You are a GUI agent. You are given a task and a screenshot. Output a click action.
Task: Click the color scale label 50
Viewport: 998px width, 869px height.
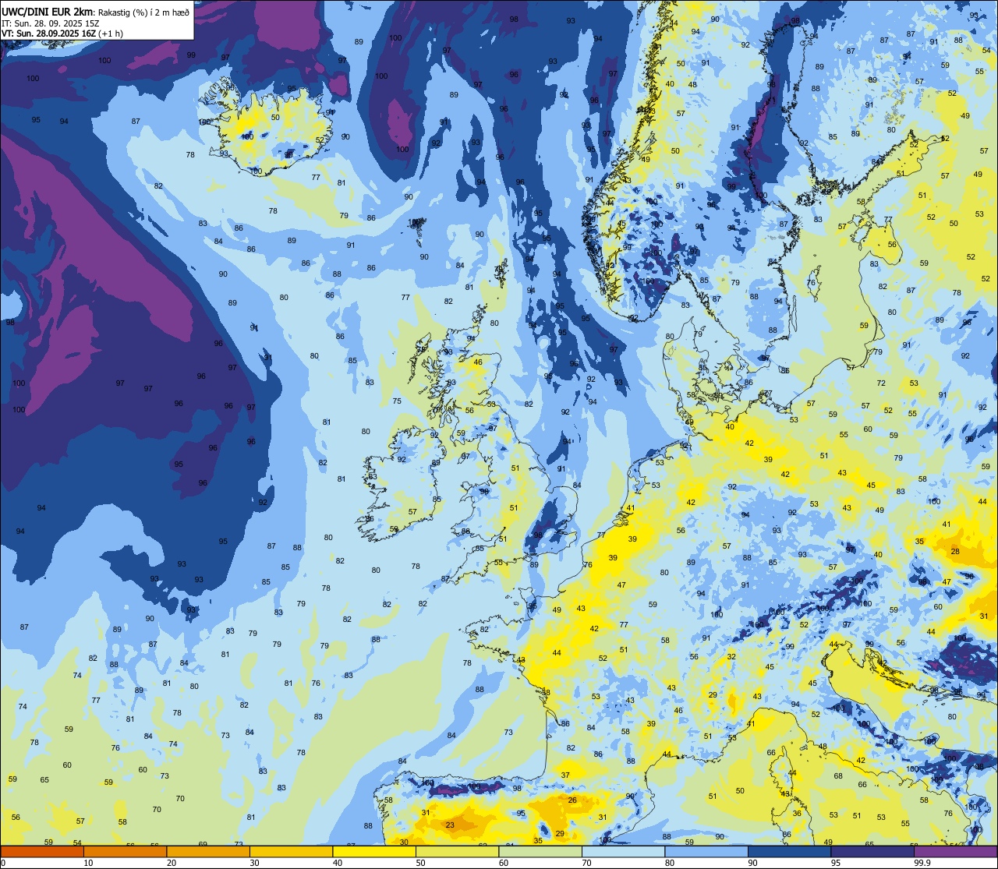[x=420, y=863]
